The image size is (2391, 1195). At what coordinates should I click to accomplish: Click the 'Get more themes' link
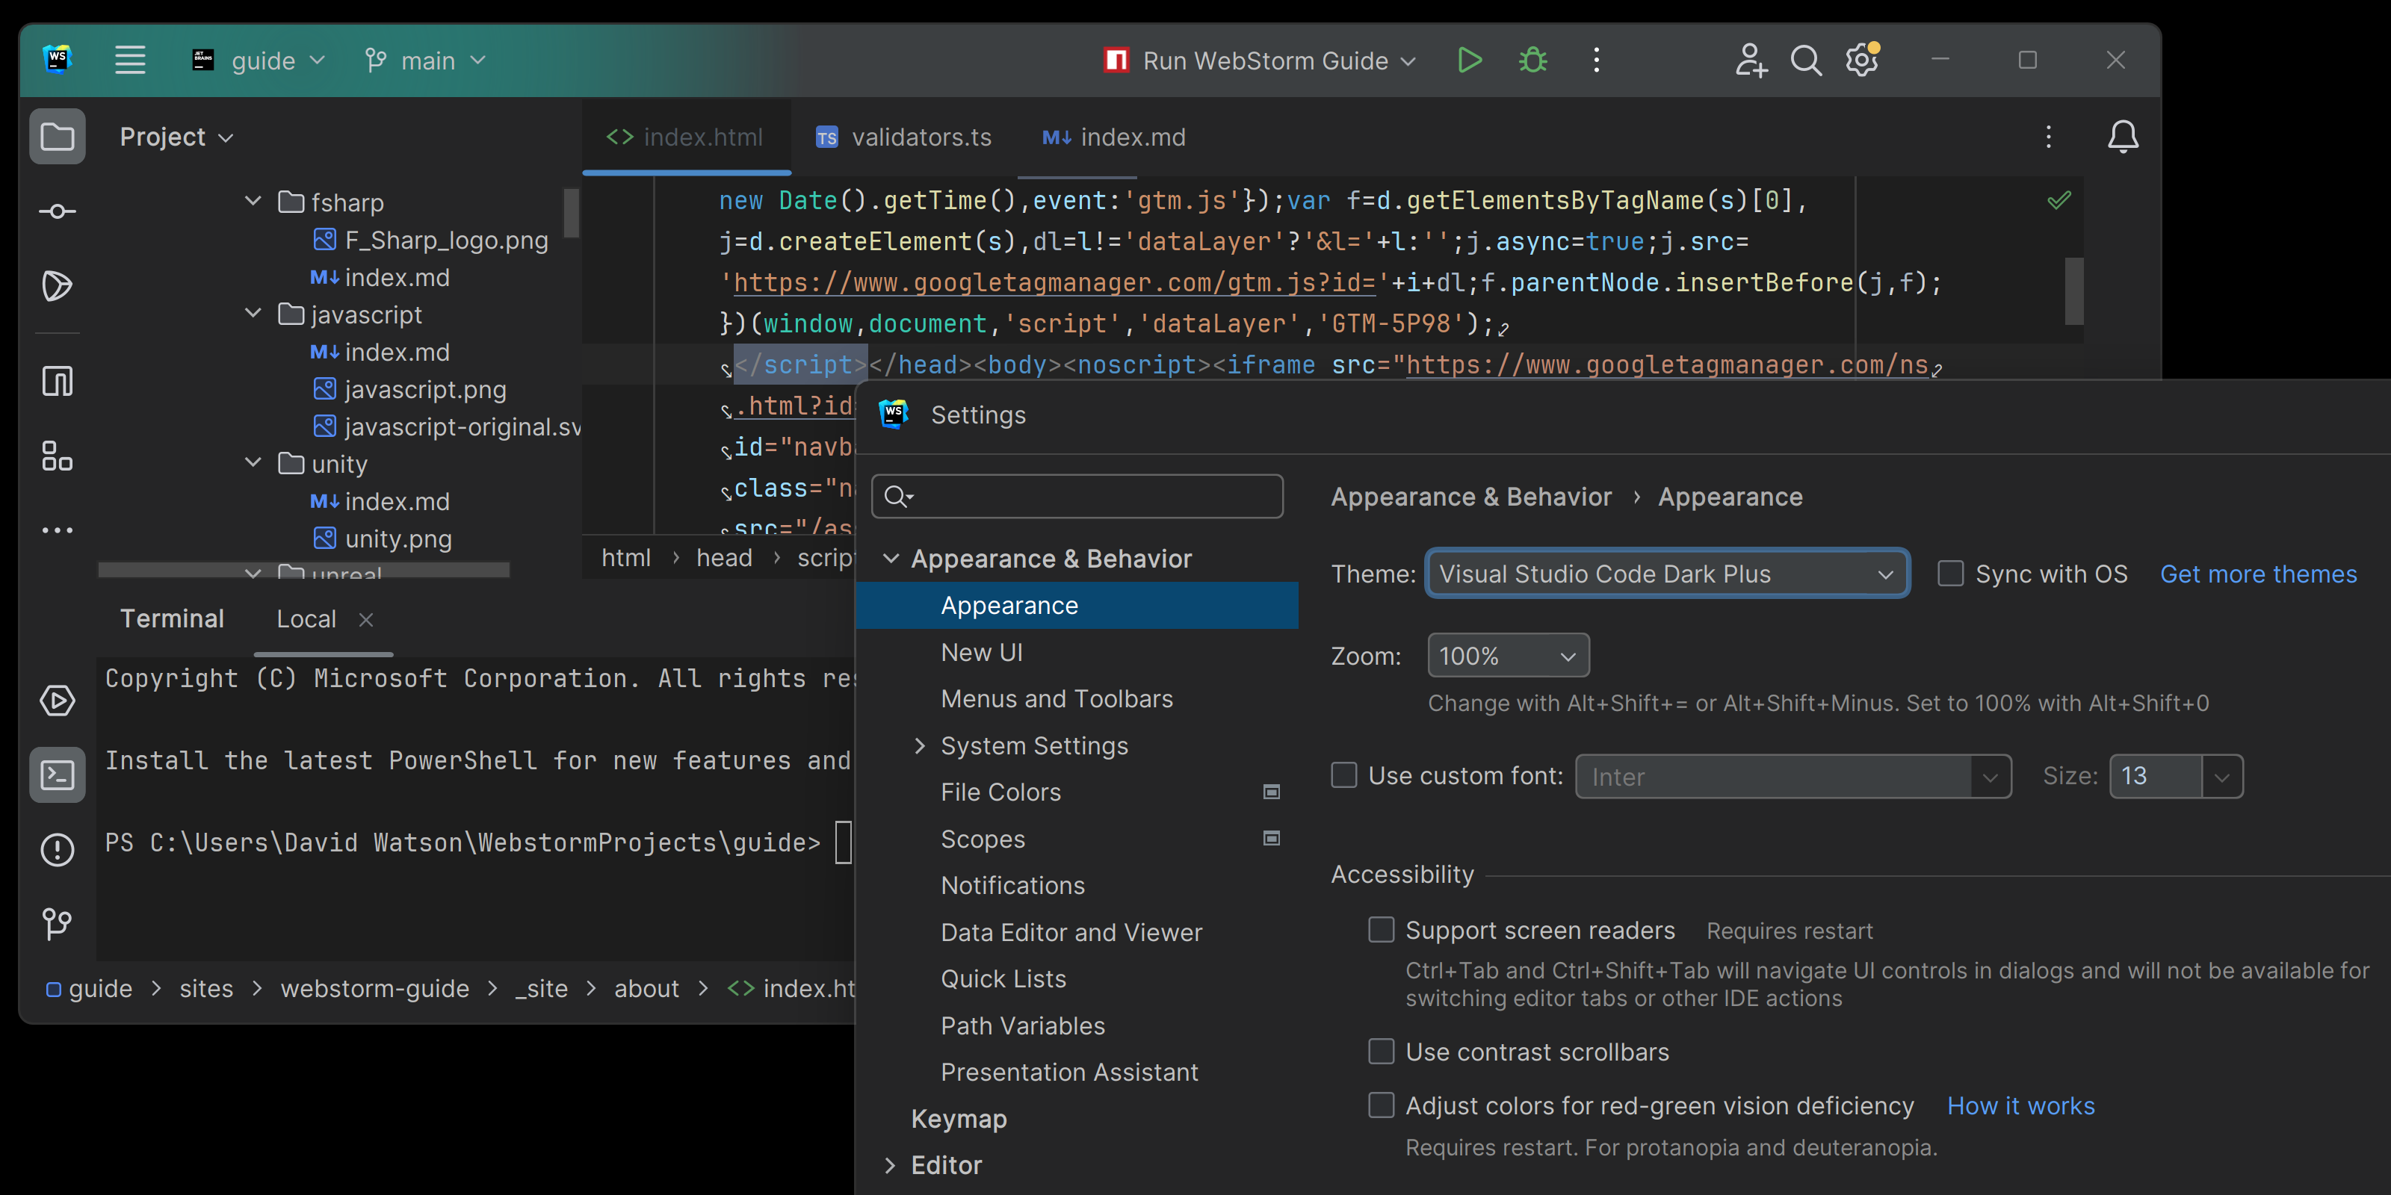(x=2262, y=574)
